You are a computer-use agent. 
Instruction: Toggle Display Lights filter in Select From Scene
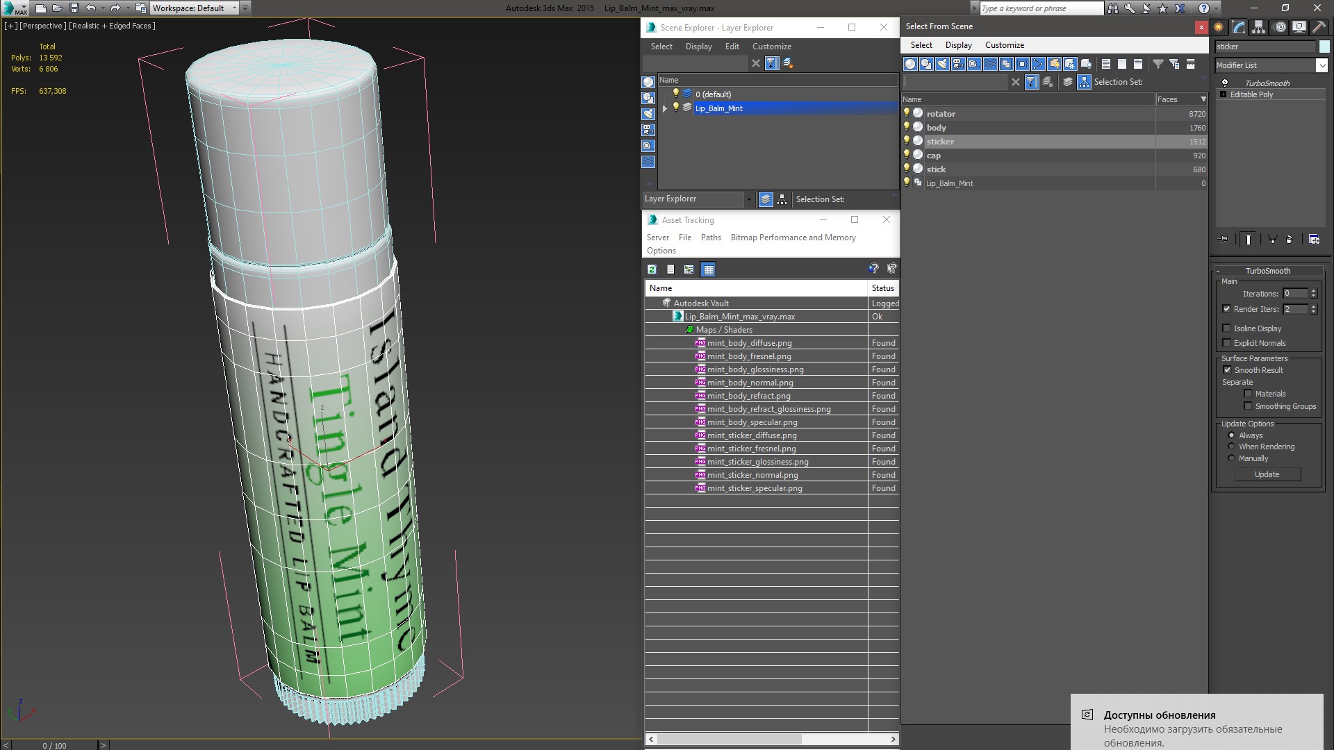click(x=942, y=64)
